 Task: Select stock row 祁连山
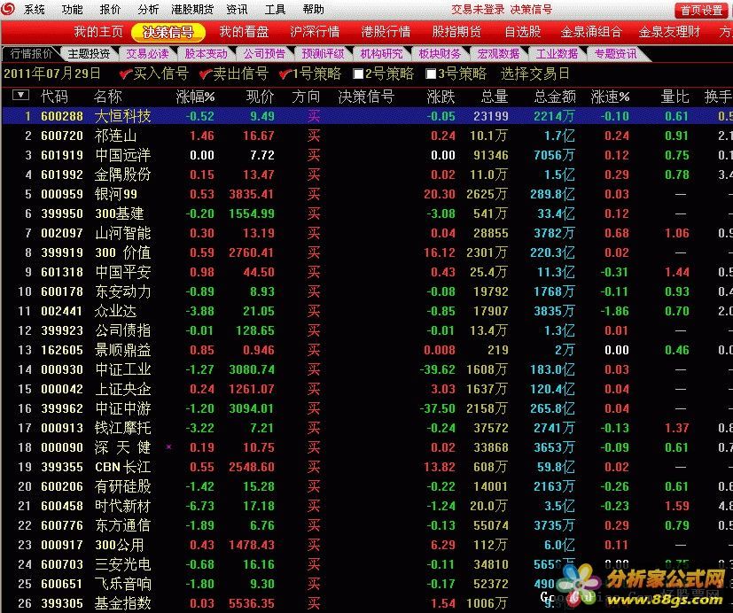tap(367, 136)
